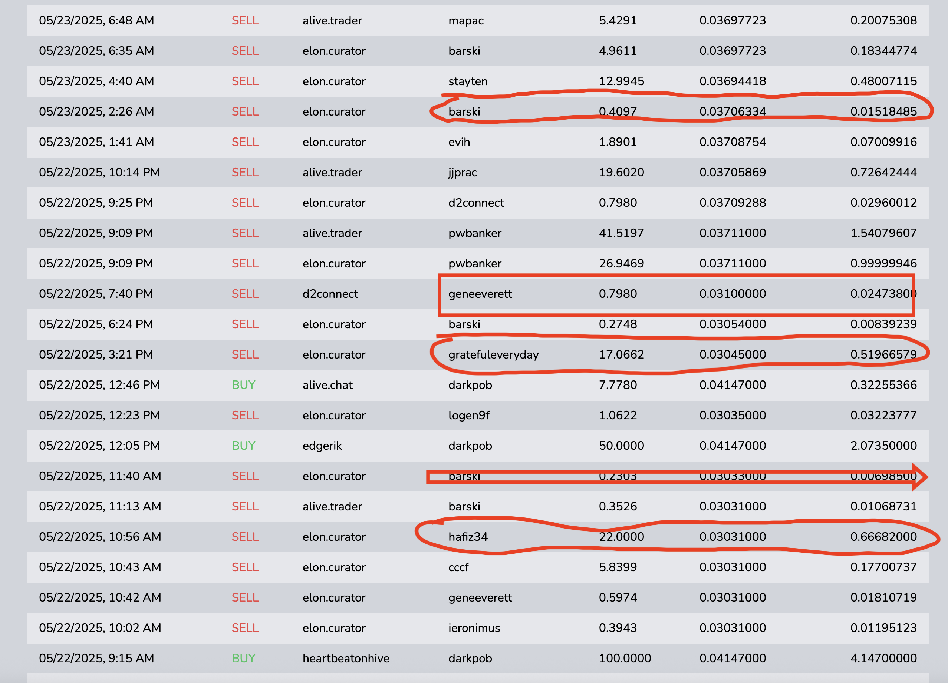948x683 pixels.
Task: Select quantity 0.2748
Action: tap(618, 324)
